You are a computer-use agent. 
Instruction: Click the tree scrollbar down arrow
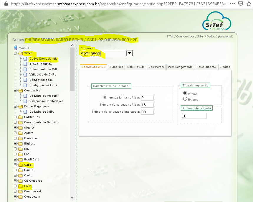coord(72,198)
